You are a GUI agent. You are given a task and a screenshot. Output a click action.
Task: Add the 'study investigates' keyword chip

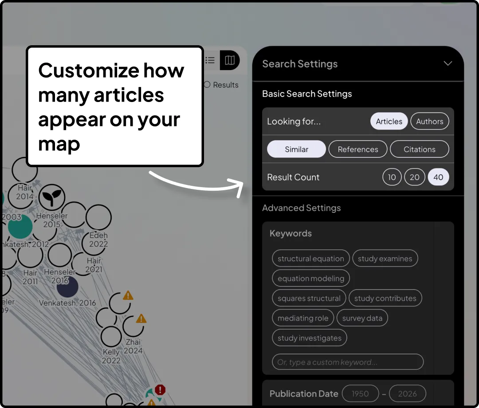tap(310, 338)
